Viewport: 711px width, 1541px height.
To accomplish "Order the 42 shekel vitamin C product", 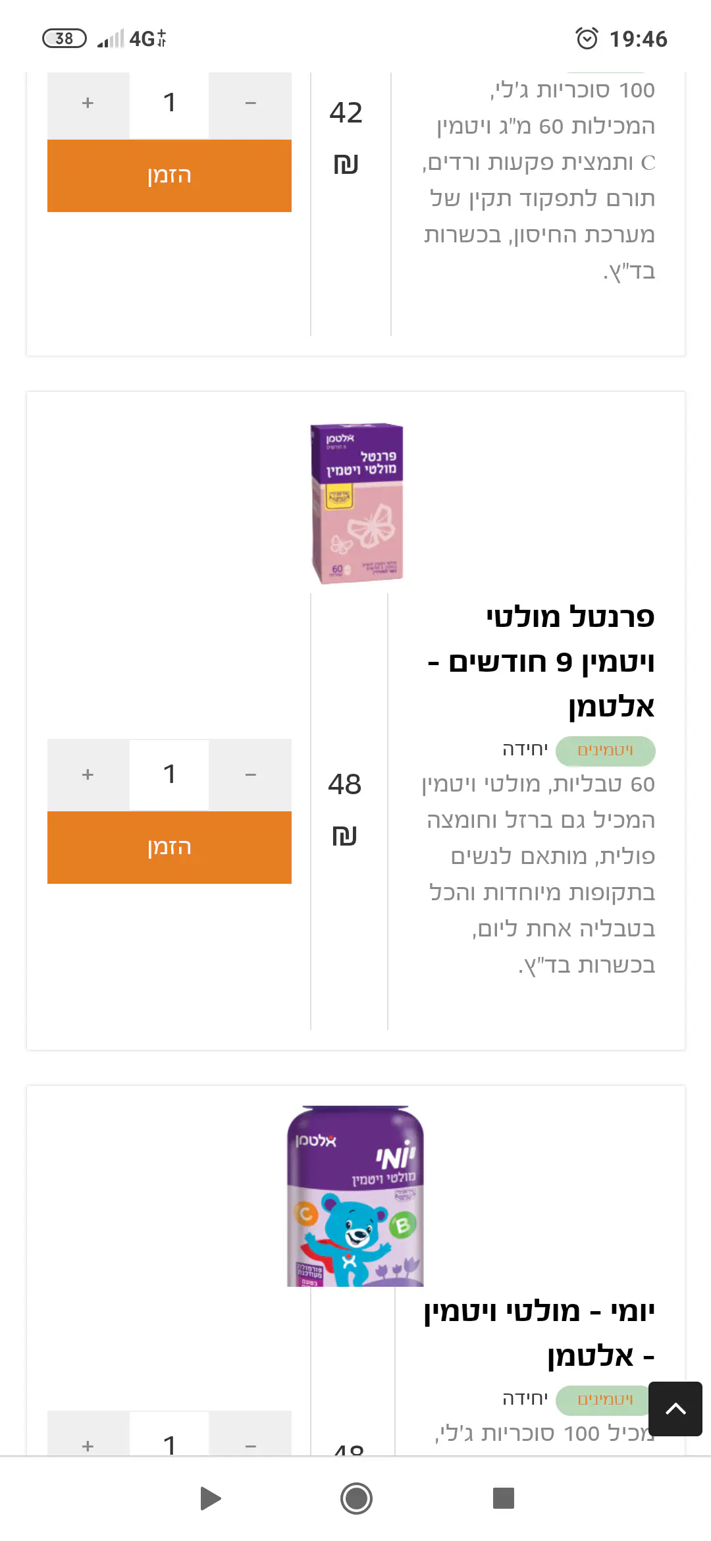I will pyautogui.click(x=169, y=176).
